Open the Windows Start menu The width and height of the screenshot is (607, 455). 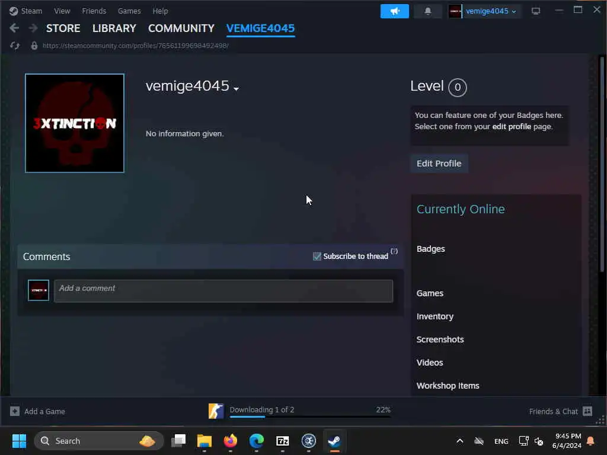19,441
